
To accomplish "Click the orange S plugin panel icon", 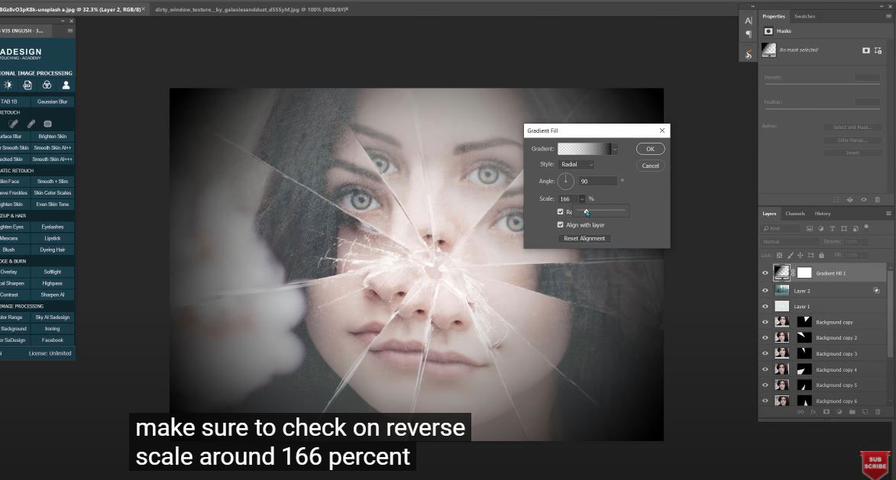I will (x=748, y=53).
